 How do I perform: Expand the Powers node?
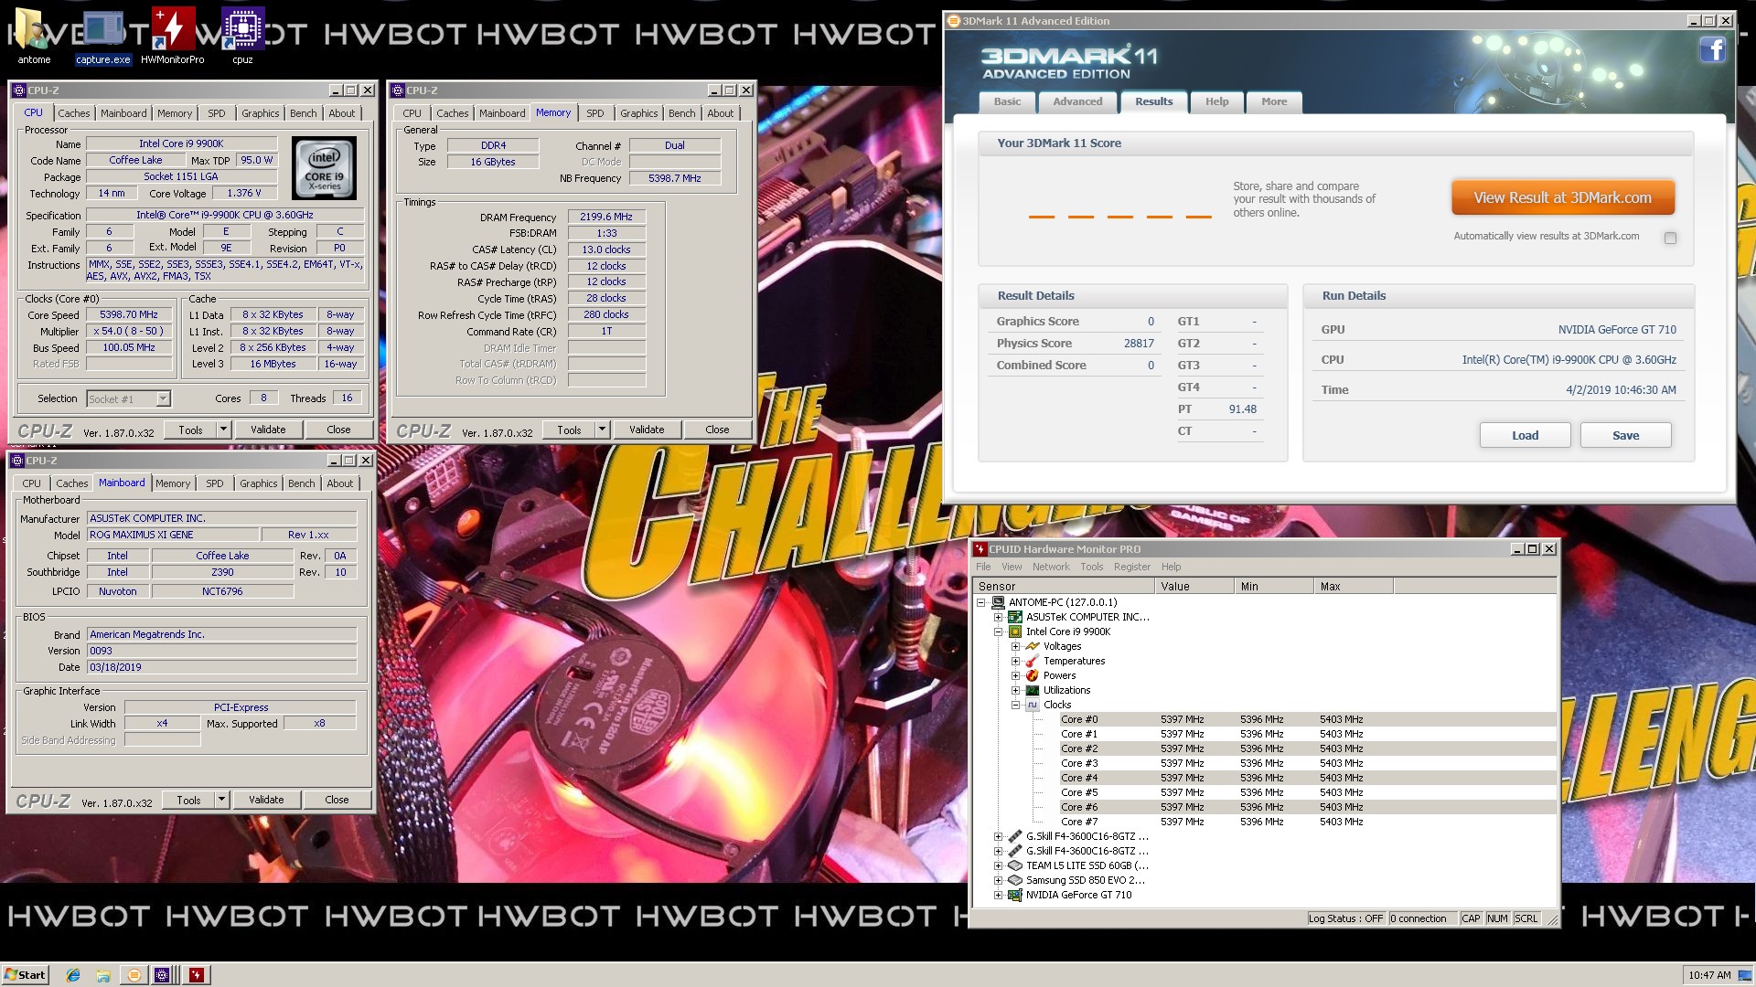click(1015, 675)
